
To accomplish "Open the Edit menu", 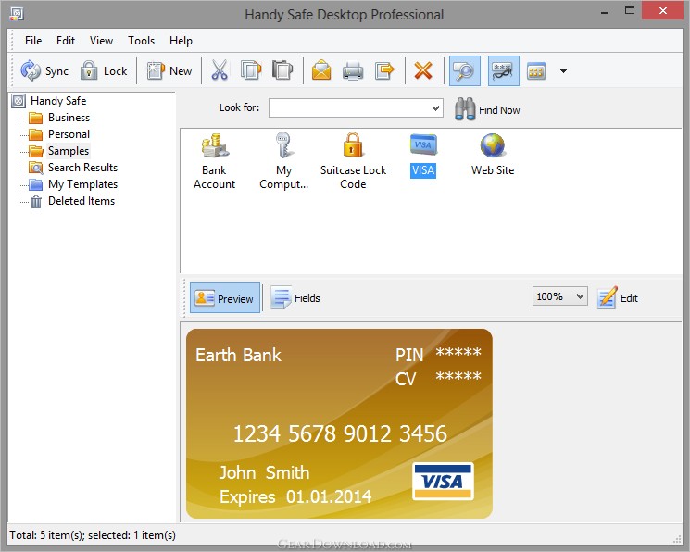I will [66, 41].
